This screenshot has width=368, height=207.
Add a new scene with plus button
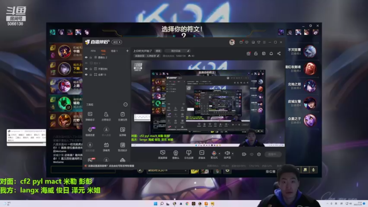tap(127, 51)
